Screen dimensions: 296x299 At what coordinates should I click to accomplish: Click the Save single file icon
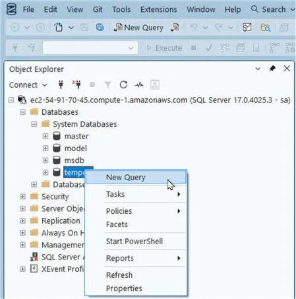[84, 28]
